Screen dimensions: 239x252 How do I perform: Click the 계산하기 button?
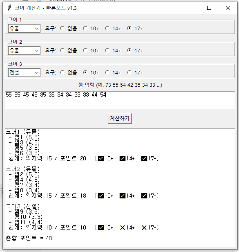coord(120,119)
